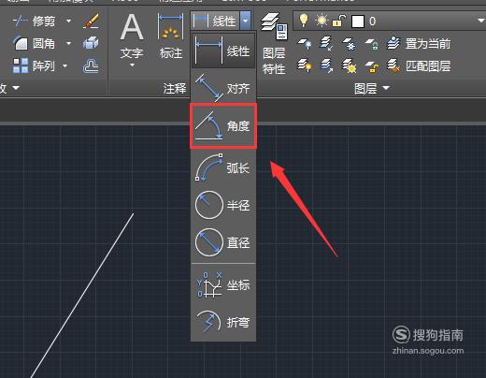Click Match Layer (匹配图层) button
Viewport: 486px width, 378px height.
[x=419, y=65]
